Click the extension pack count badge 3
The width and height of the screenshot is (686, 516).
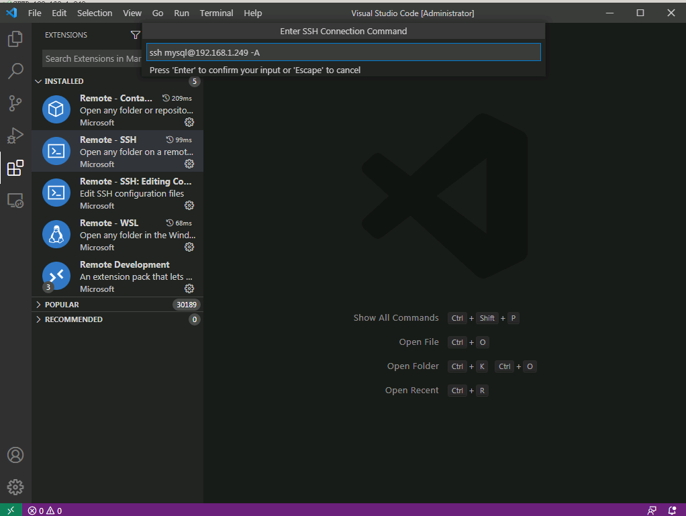tap(48, 287)
